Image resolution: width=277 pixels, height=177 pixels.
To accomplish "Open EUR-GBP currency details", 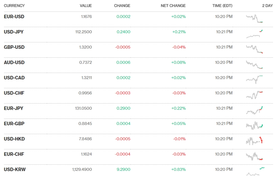I will [x=14, y=124].
